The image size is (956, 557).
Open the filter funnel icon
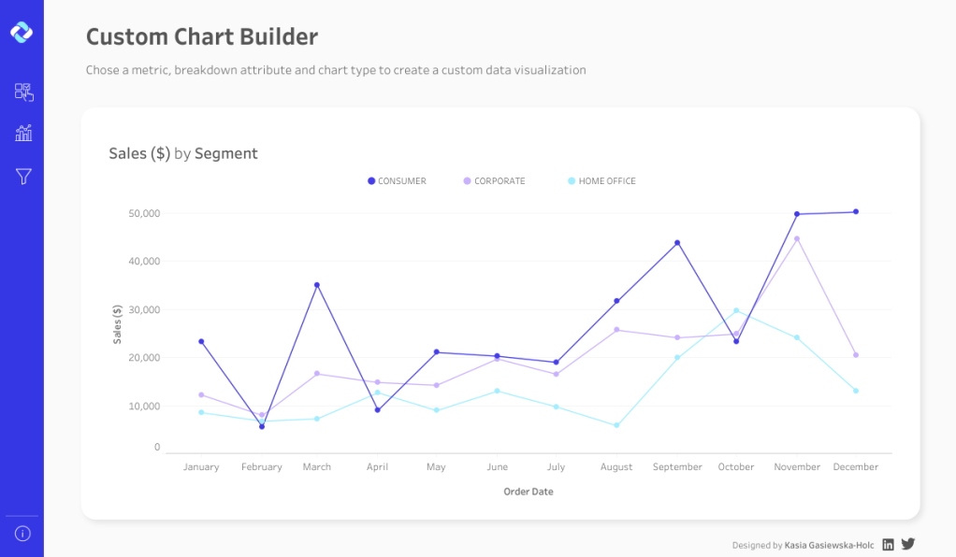[x=23, y=176]
